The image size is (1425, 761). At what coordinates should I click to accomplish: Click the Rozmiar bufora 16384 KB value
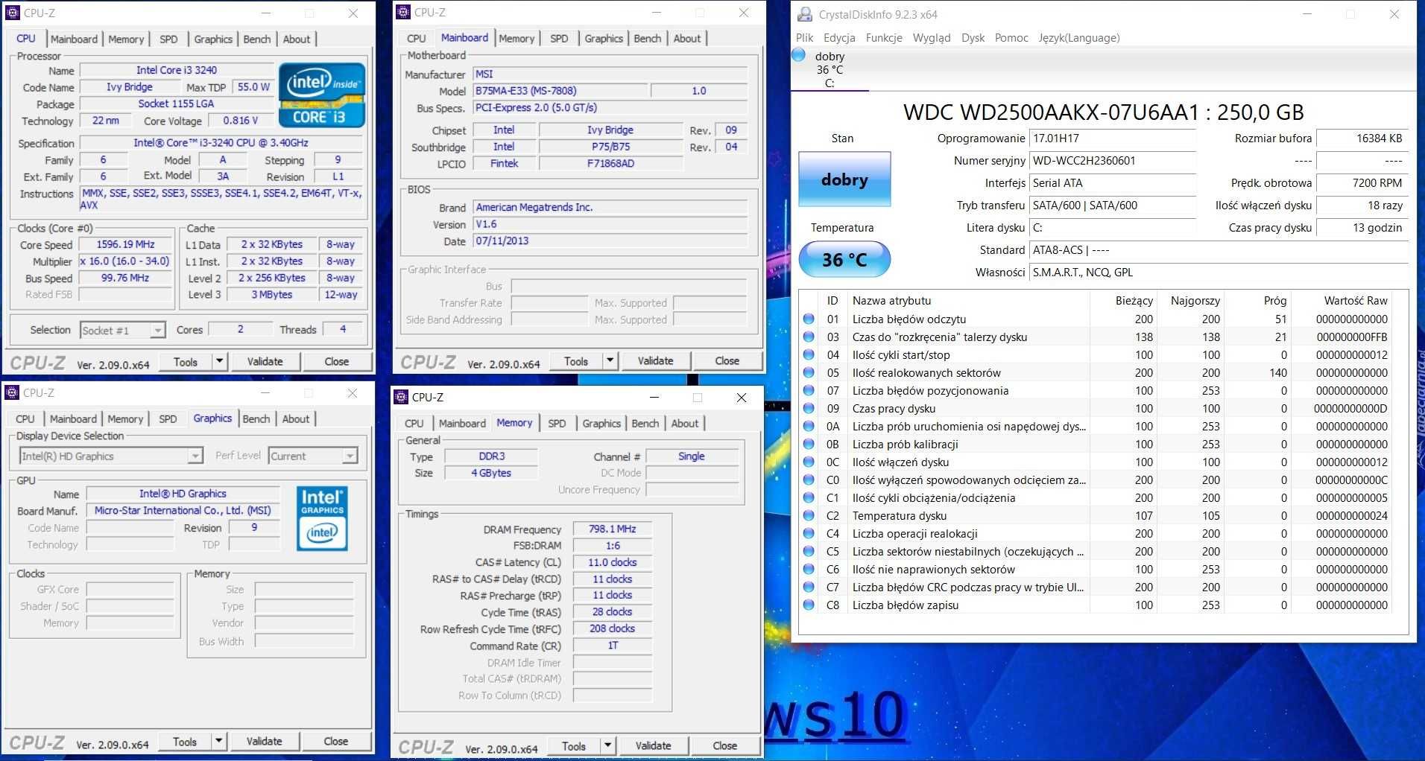tap(1362, 138)
